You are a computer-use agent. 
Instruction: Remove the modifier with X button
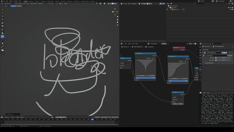pos(230,53)
